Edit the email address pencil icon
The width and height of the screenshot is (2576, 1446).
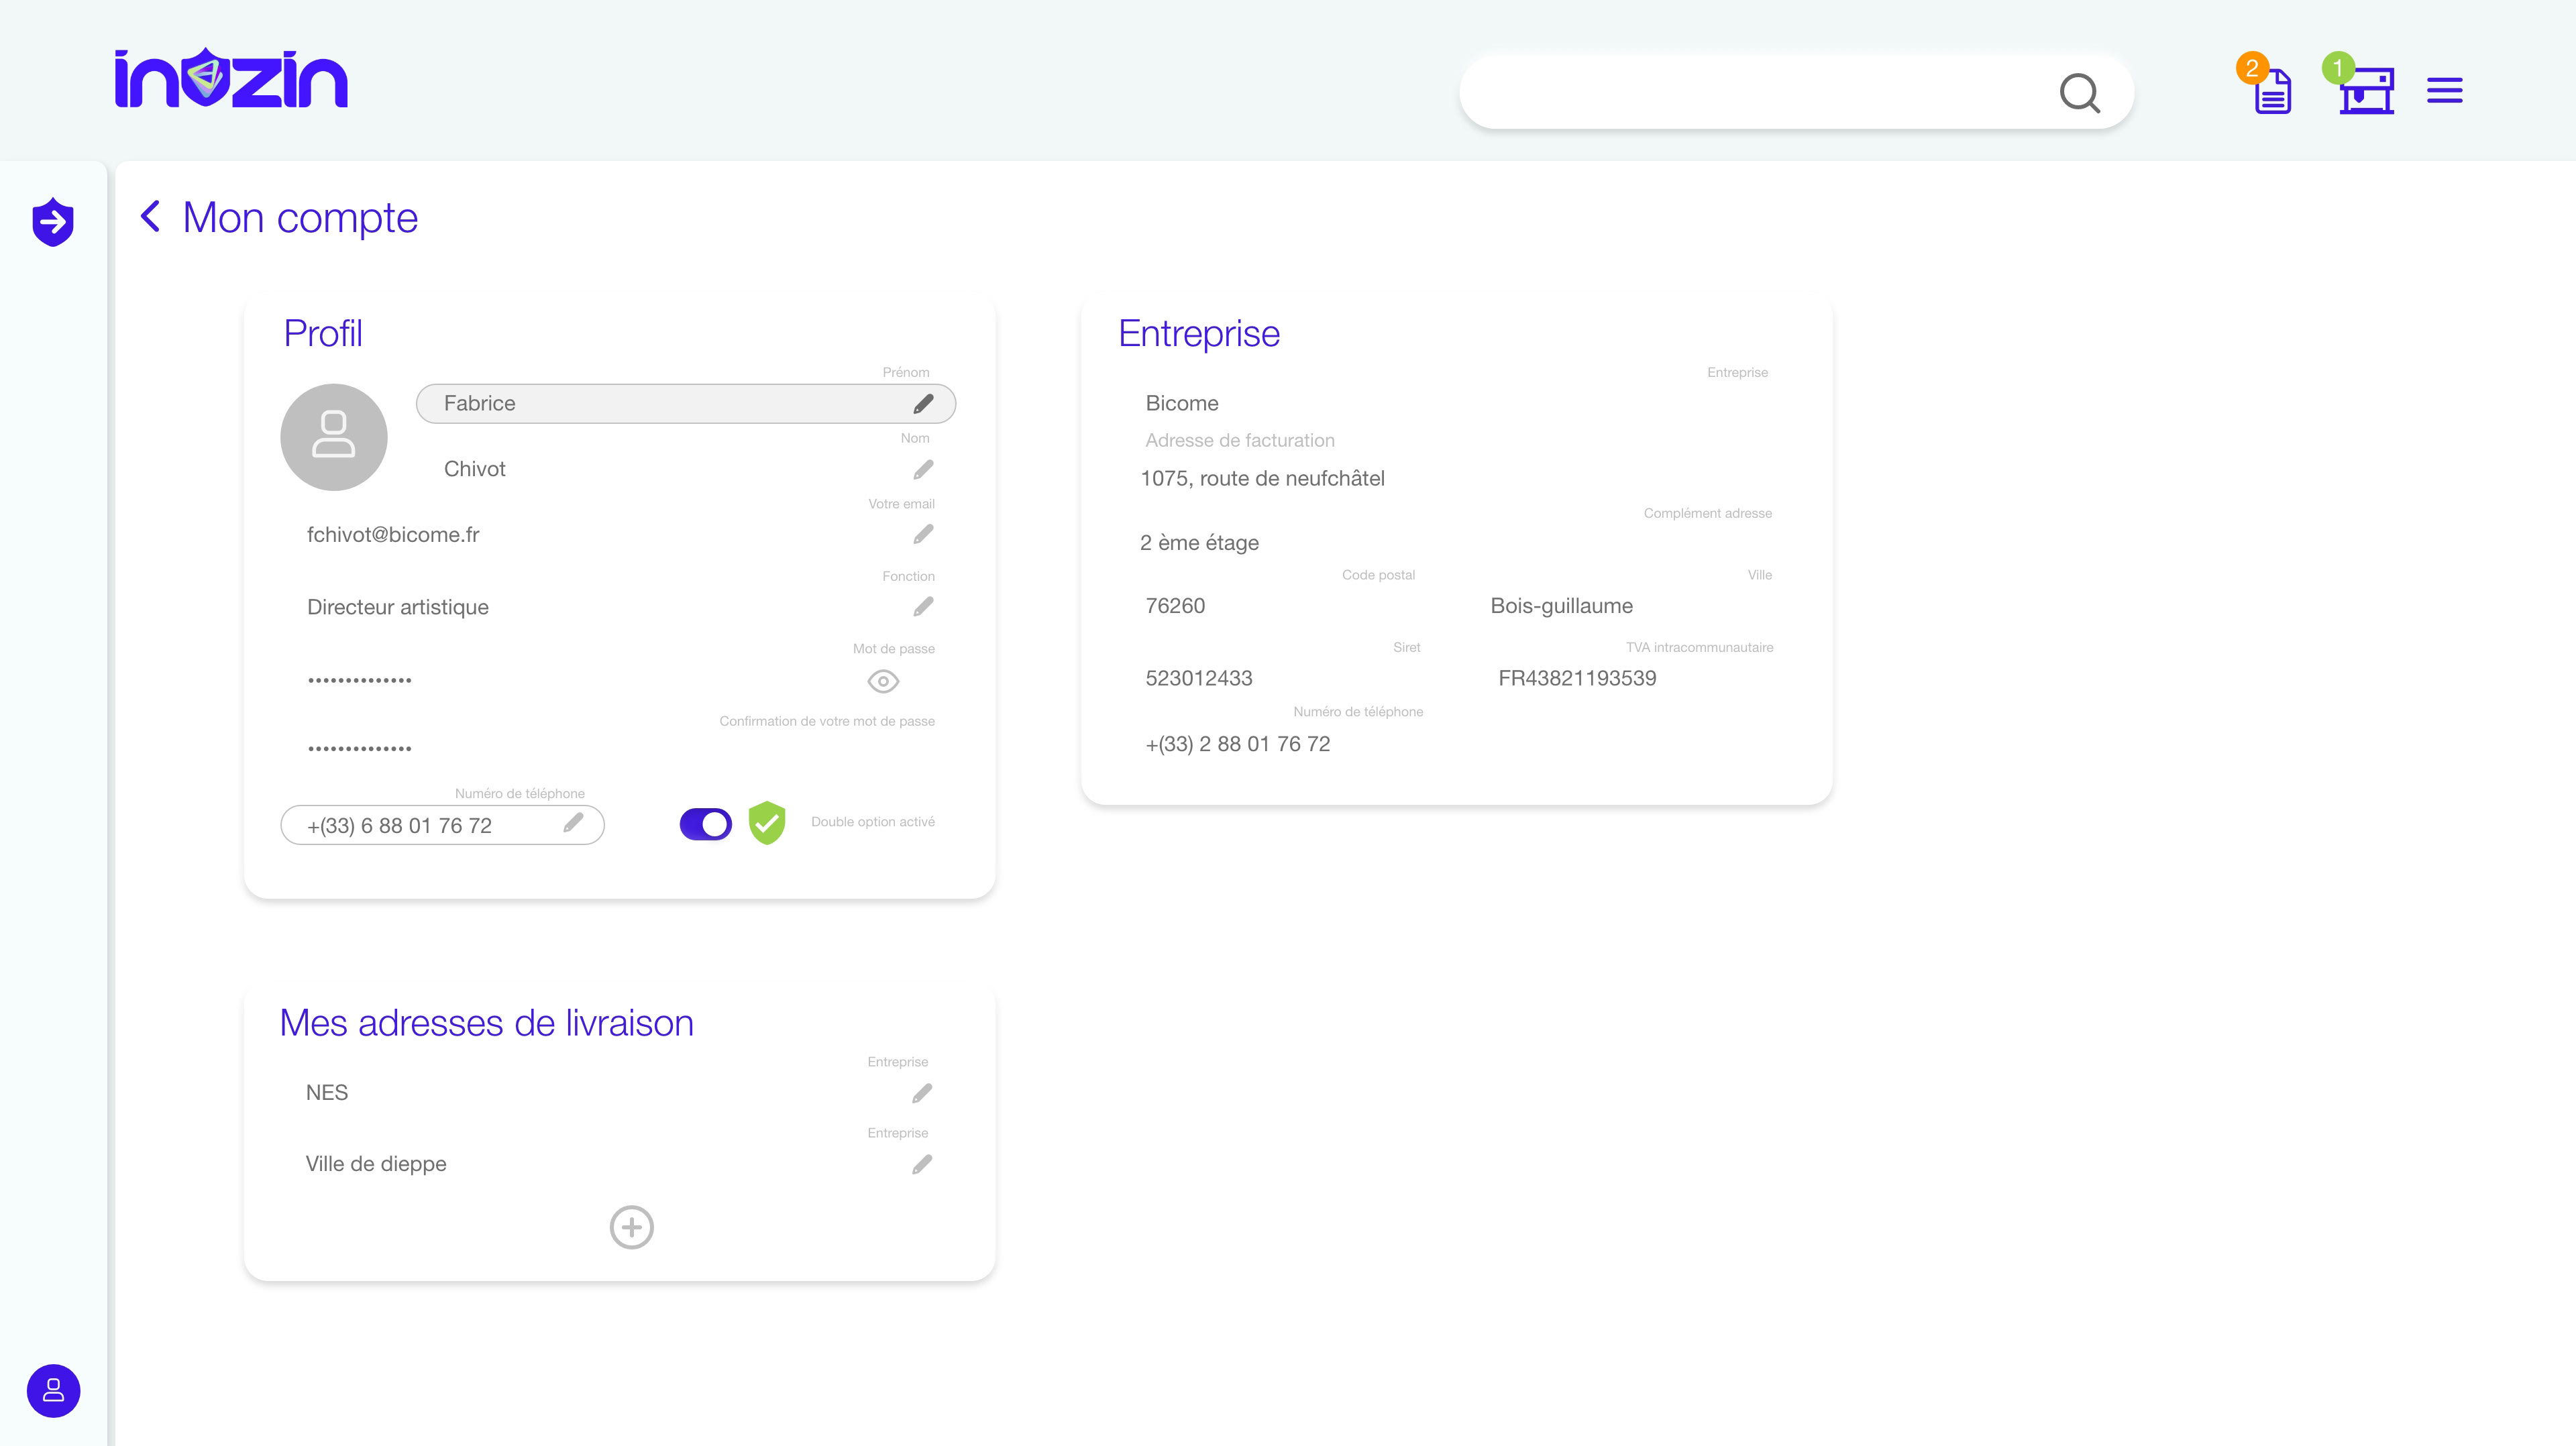pos(923,534)
